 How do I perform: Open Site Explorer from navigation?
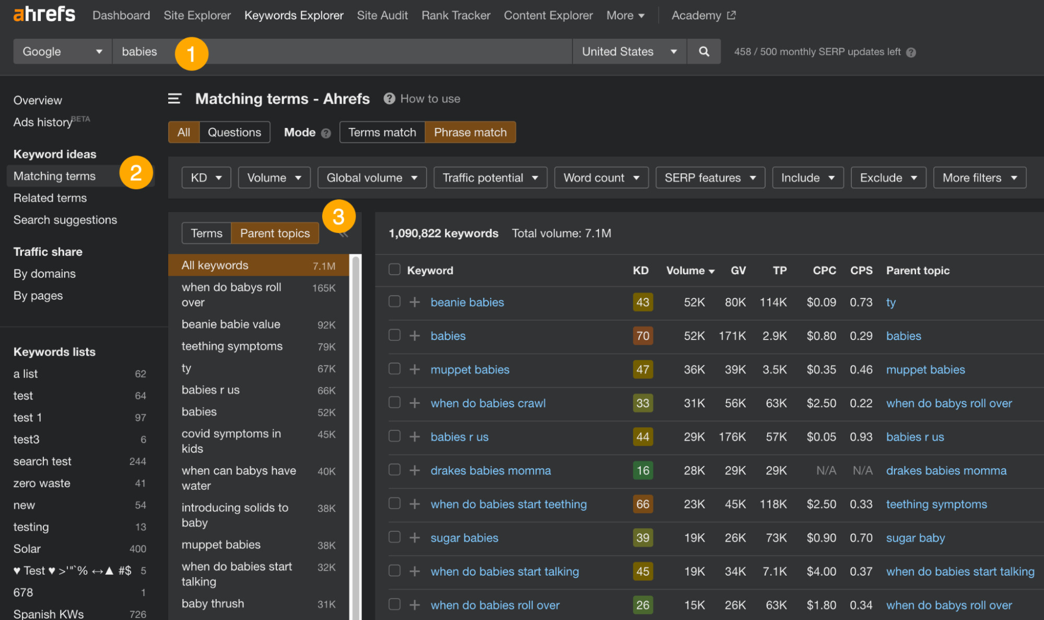[197, 15]
